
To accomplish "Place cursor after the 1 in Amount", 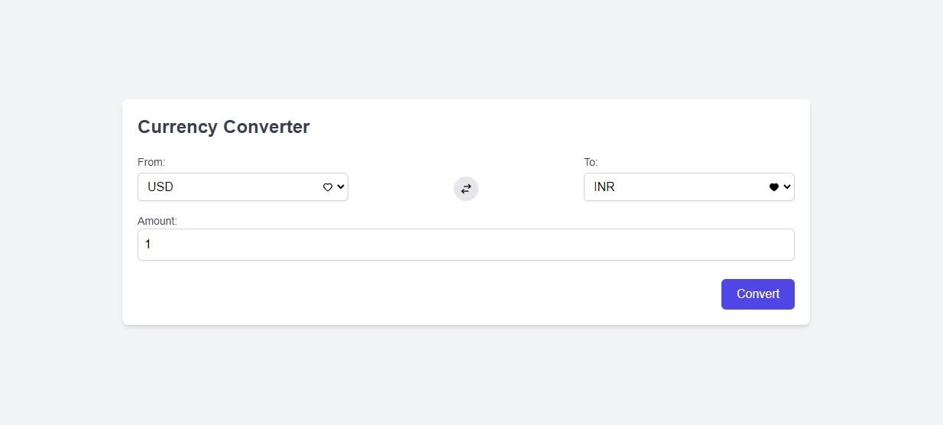I will click(152, 245).
